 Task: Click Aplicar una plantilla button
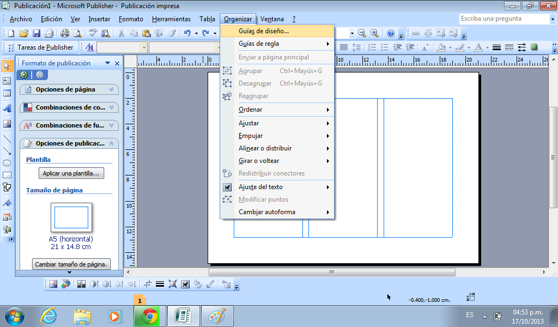tap(71, 173)
